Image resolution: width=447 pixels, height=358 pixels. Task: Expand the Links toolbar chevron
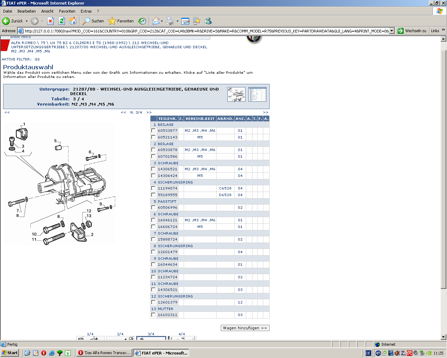tap(444, 30)
